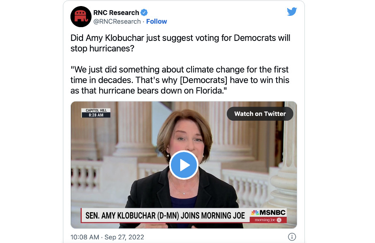Open the @RNCResearch handle link

click(x=117, y=21)
